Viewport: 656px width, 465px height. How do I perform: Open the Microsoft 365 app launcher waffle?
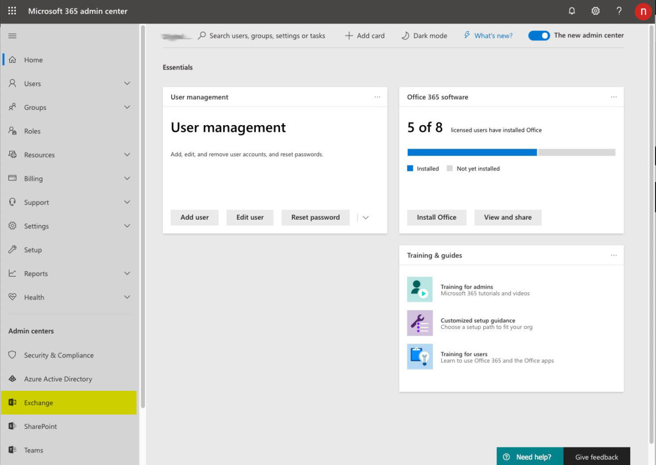pyautogui.click(x=11, y=11)
